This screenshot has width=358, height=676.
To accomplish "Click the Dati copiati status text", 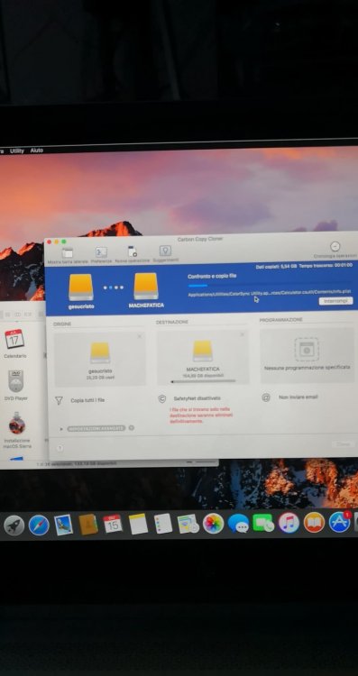I will point(276,267).
